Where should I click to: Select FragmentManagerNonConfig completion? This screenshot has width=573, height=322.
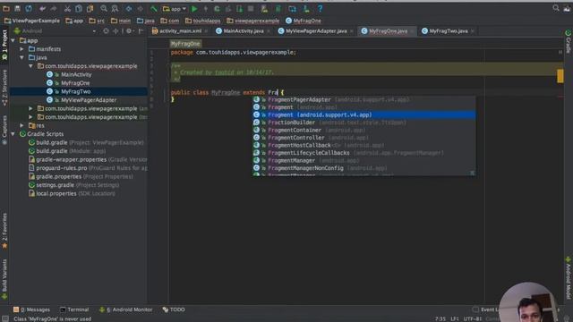pyautogui.click(x=364, y=168)
